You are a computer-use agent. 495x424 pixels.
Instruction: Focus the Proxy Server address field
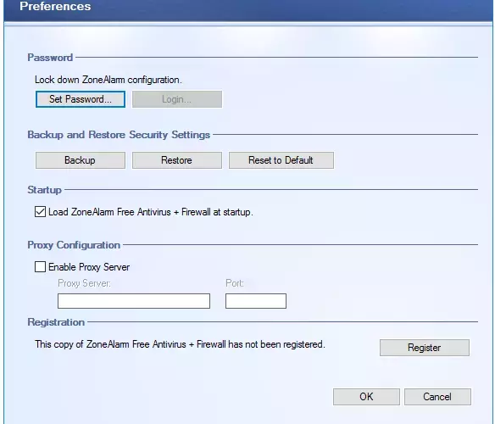134,301
